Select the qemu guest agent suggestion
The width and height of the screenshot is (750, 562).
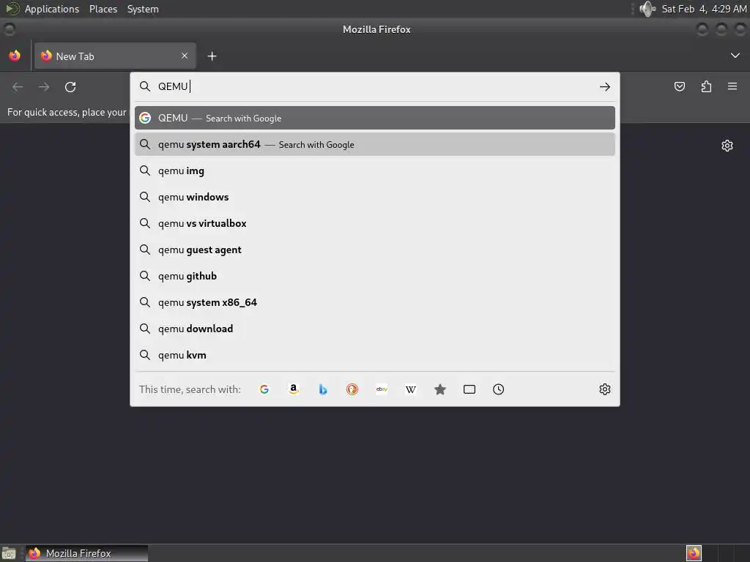pyautogui.click(x=375, y=250)
